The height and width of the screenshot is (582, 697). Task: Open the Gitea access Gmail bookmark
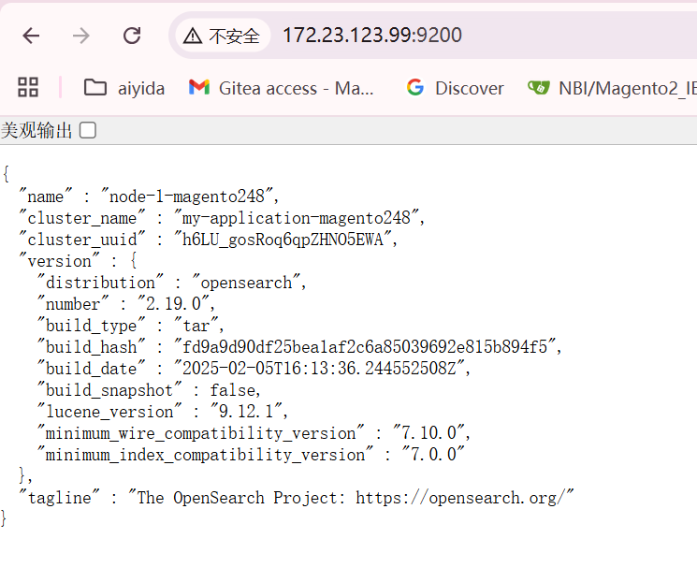pos(281,88)
